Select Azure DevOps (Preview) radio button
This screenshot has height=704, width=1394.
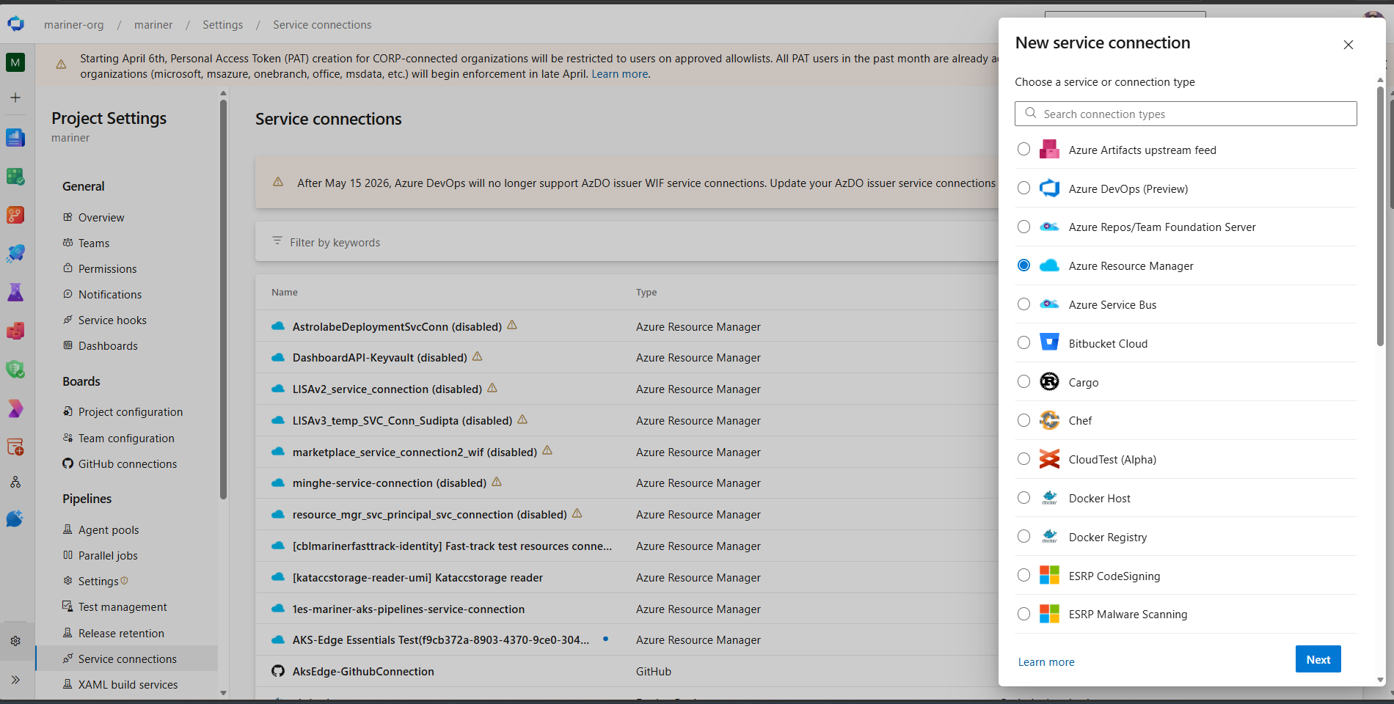(x=1023, y=188)
